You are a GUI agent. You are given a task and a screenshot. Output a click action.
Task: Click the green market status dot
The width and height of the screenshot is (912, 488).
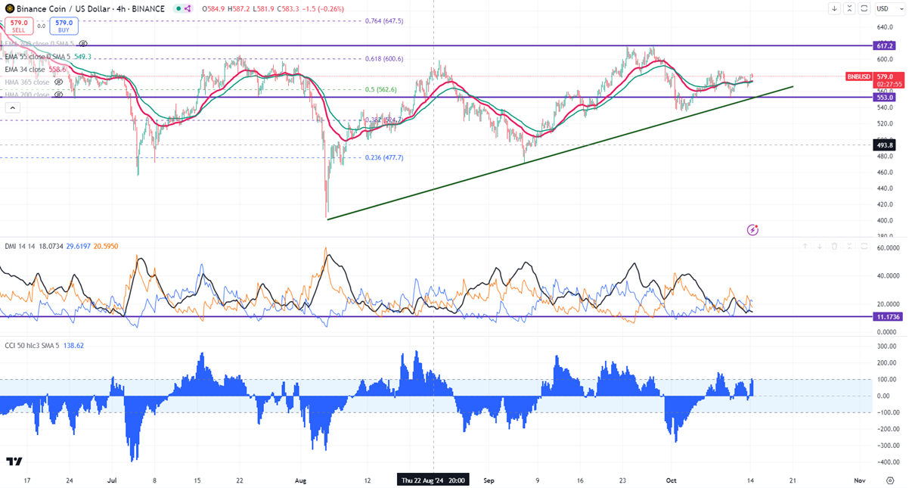(x=178, y=9)
